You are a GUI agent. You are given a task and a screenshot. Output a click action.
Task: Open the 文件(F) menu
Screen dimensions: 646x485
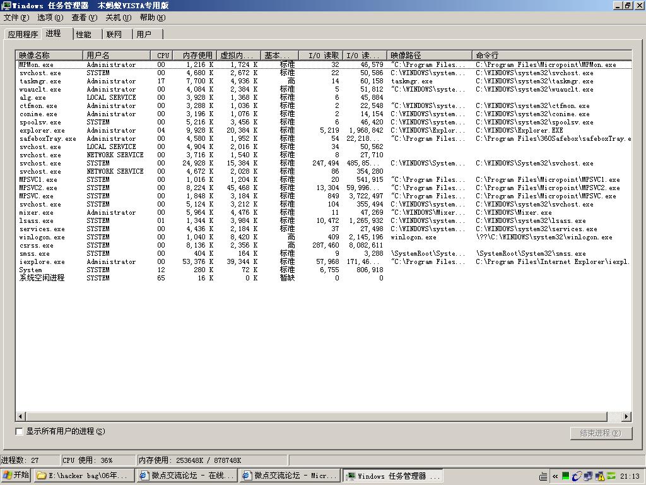(16, 18)
